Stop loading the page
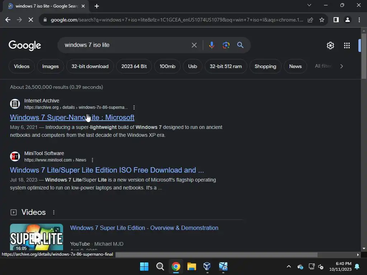Screen dimensions: 367x275 tap(31, 20)
